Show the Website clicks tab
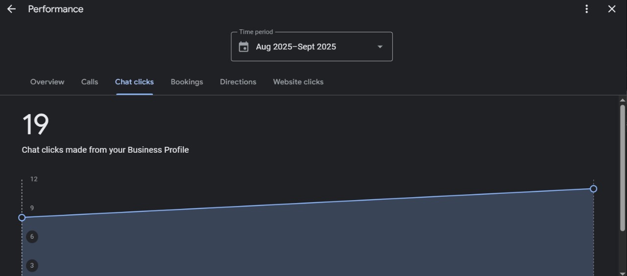Image resolution: width=627 pixels, height=276 pixels. (x=298, y=82)
